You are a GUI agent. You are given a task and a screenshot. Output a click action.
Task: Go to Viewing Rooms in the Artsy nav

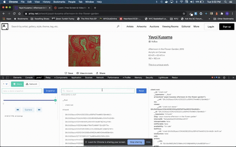pos(170,27)
